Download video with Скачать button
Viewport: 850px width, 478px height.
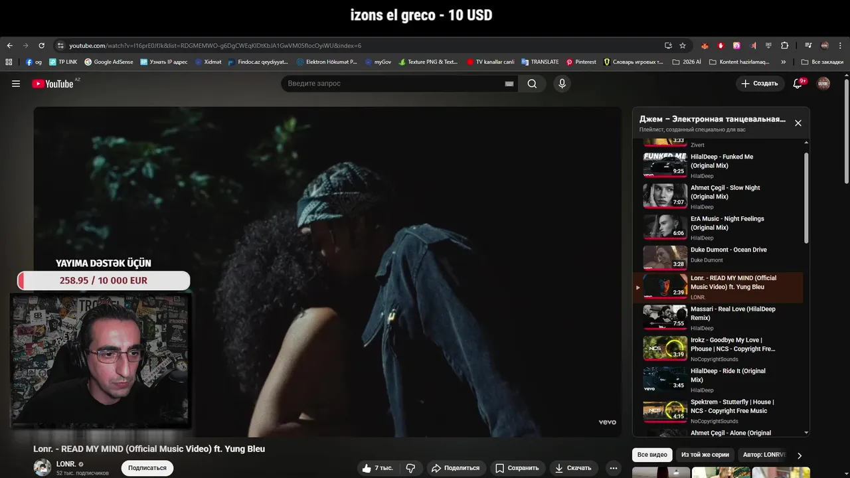[x=573, y=468]
